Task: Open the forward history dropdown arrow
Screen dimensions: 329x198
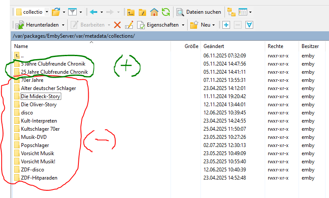Action: 118,12
